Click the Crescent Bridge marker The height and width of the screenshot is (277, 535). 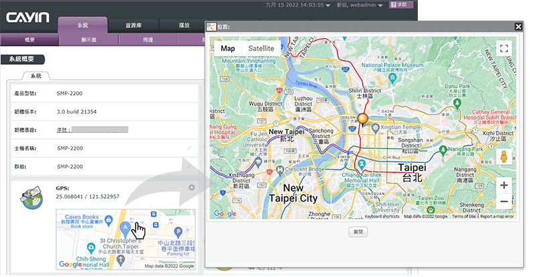[280, 170]
